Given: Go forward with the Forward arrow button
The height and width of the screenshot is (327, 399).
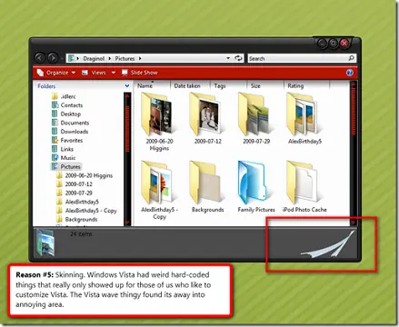Looking at the screenshot, I should tap(53, 58).
